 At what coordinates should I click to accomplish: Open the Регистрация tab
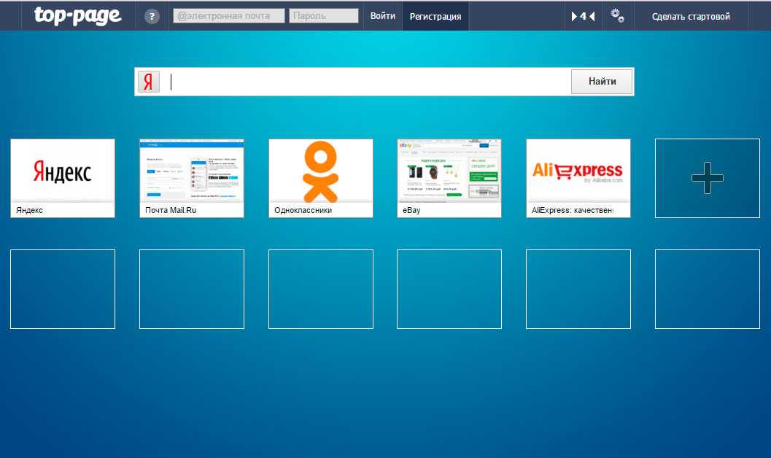pos(435,16)
